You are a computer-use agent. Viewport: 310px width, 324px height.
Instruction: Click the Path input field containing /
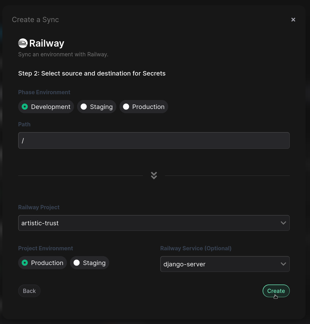[154, 140]
